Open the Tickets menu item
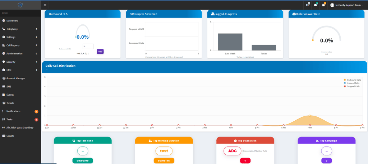Viewport: 368px width, 164px height. pos(20,103)
